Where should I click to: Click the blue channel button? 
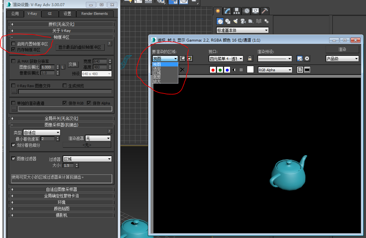point(227,70)
